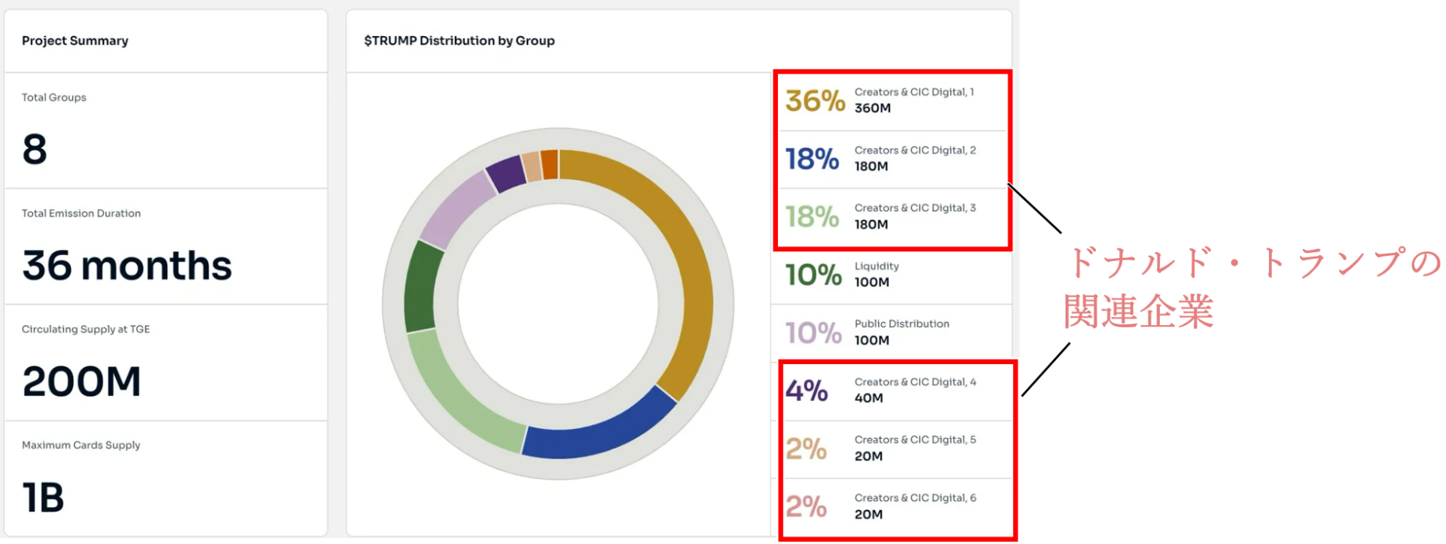Click the Liquidity 100M legend row
Image resolution: width=1446 pixels, height=544 pixels.
tap(892, 275)
